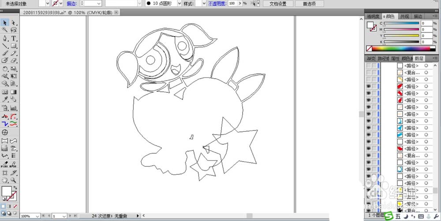
Task: Switch to the 渐变 panel tab
Action: (371, 58)
